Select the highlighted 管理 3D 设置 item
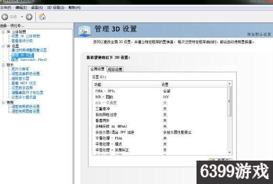This screenshot has width=273, height=184. point(22,55)
